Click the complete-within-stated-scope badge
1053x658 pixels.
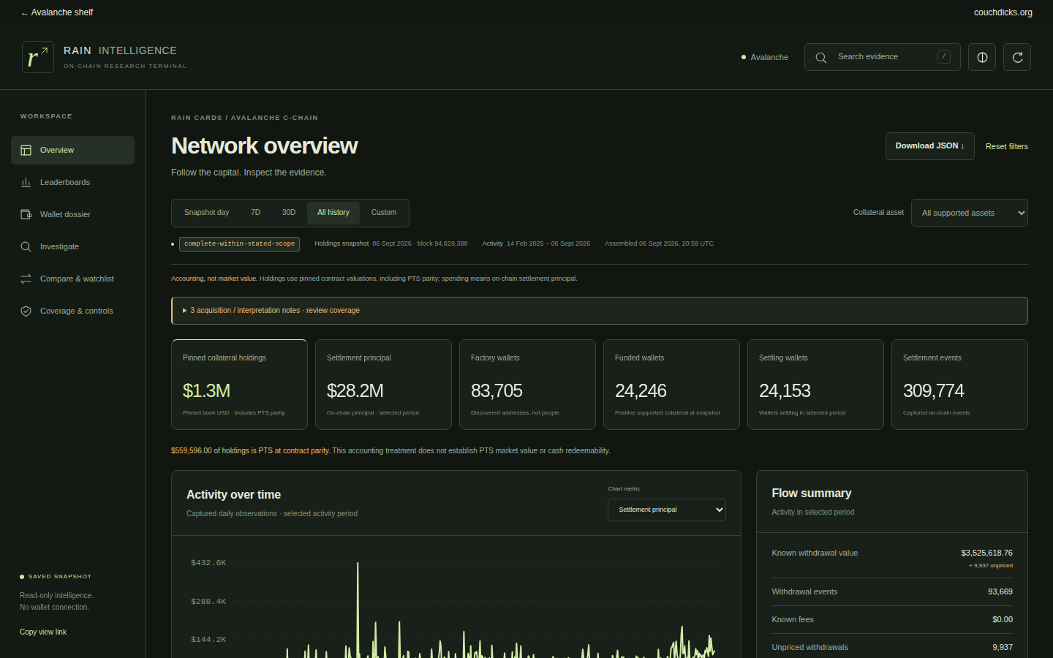(239, 243)
